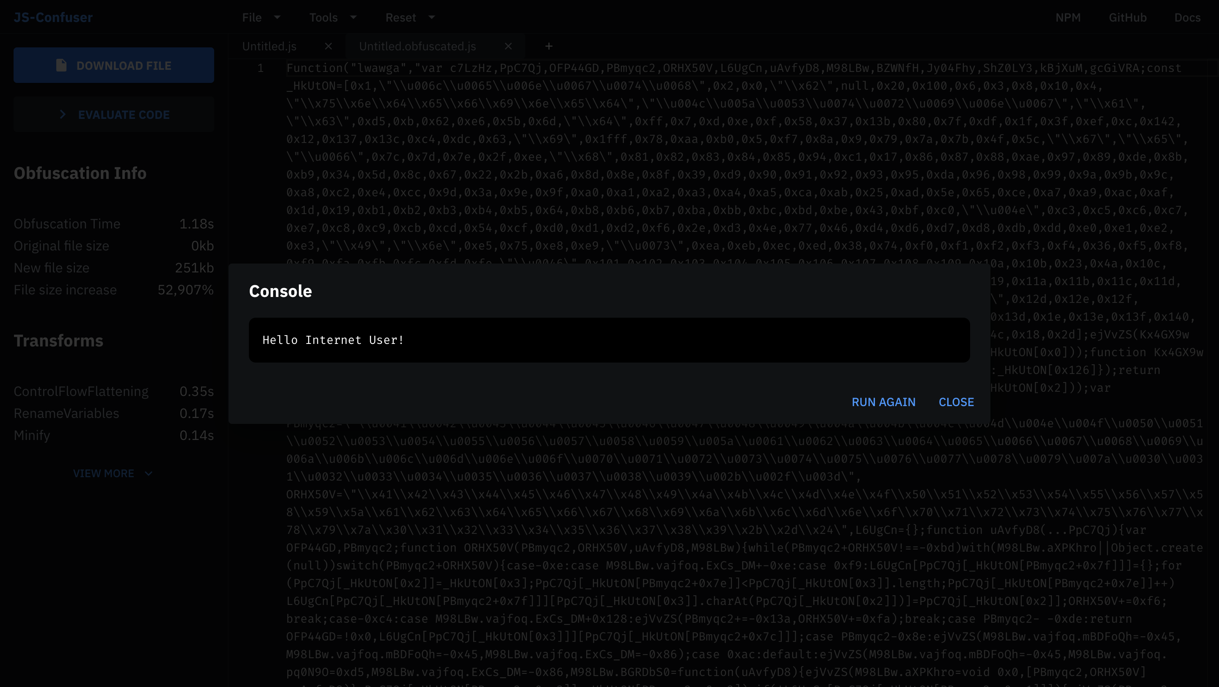This screenshot has height=687, width=1219.
Task: Click the View More chevron icon
Action: click(x=149, y=473)
